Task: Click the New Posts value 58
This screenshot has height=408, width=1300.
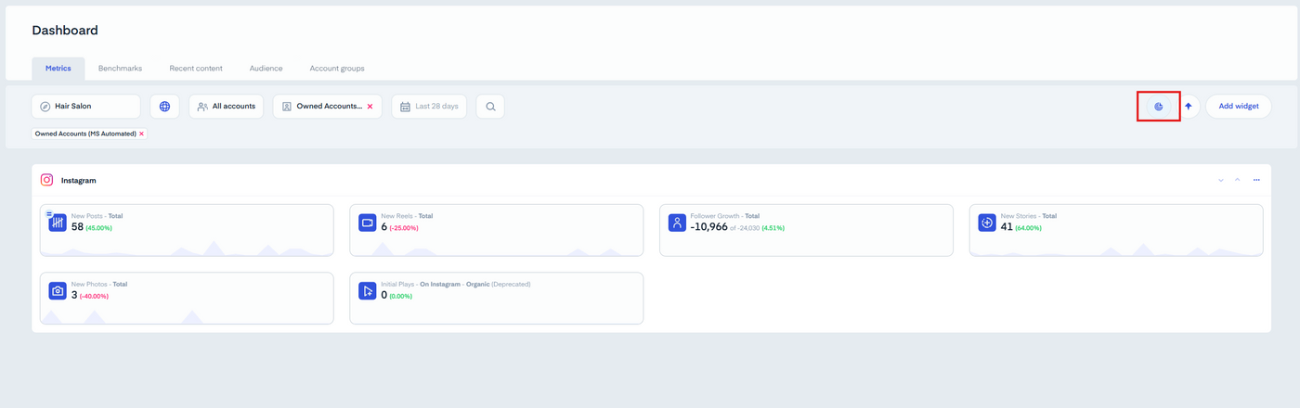Action: [77, 227]
